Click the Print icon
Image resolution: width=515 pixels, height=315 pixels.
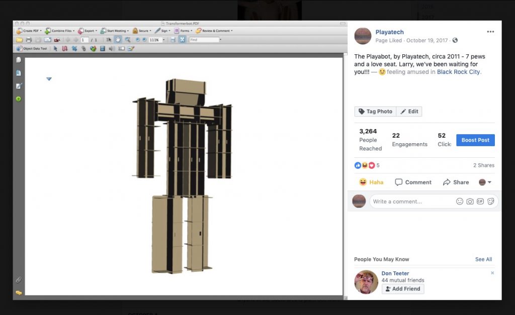[29, 40]
